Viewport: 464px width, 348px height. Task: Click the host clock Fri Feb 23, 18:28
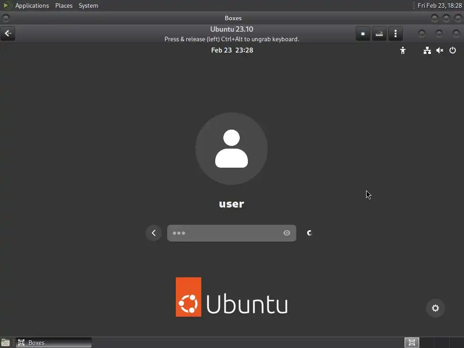pos(440,5)
